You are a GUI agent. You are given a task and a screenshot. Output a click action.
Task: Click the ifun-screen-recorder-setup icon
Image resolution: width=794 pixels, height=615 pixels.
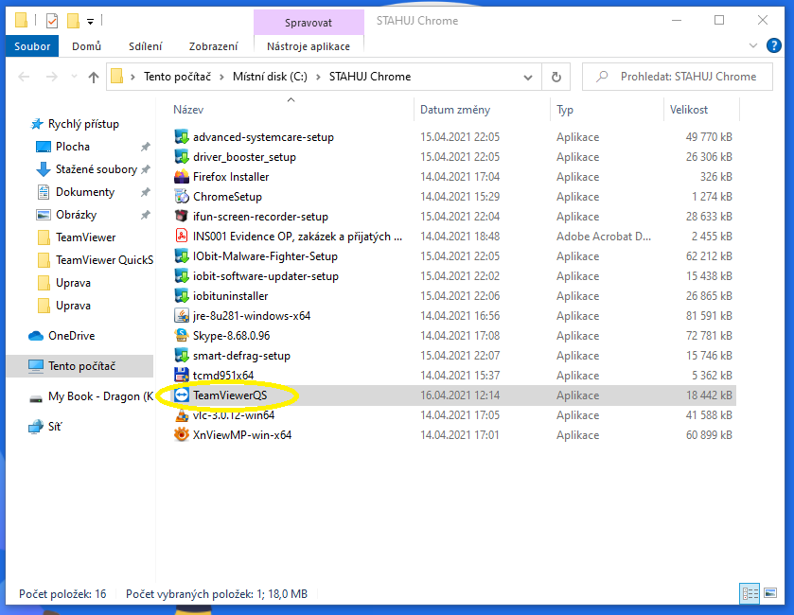(182, 216)
